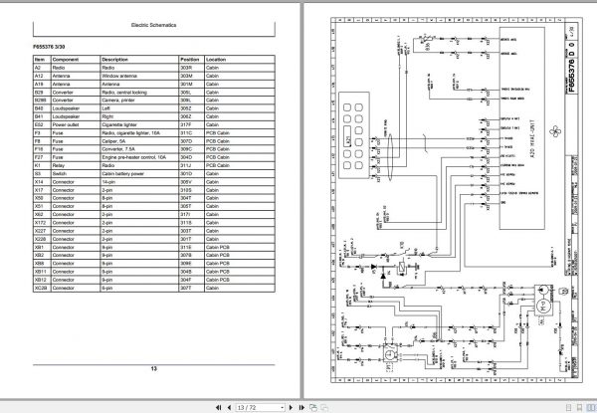Select the middle page layout icon
The image size is (597, 413).
tap(579, 407)
